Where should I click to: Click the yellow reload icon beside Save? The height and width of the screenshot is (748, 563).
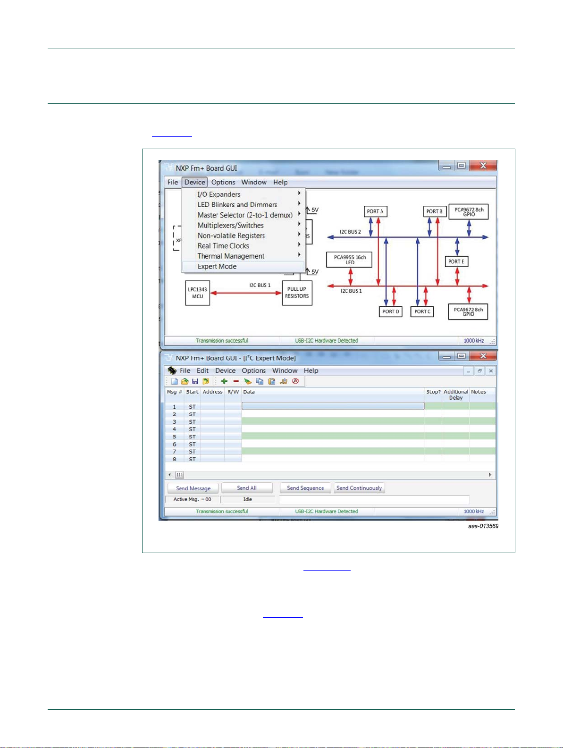(205, 381)
